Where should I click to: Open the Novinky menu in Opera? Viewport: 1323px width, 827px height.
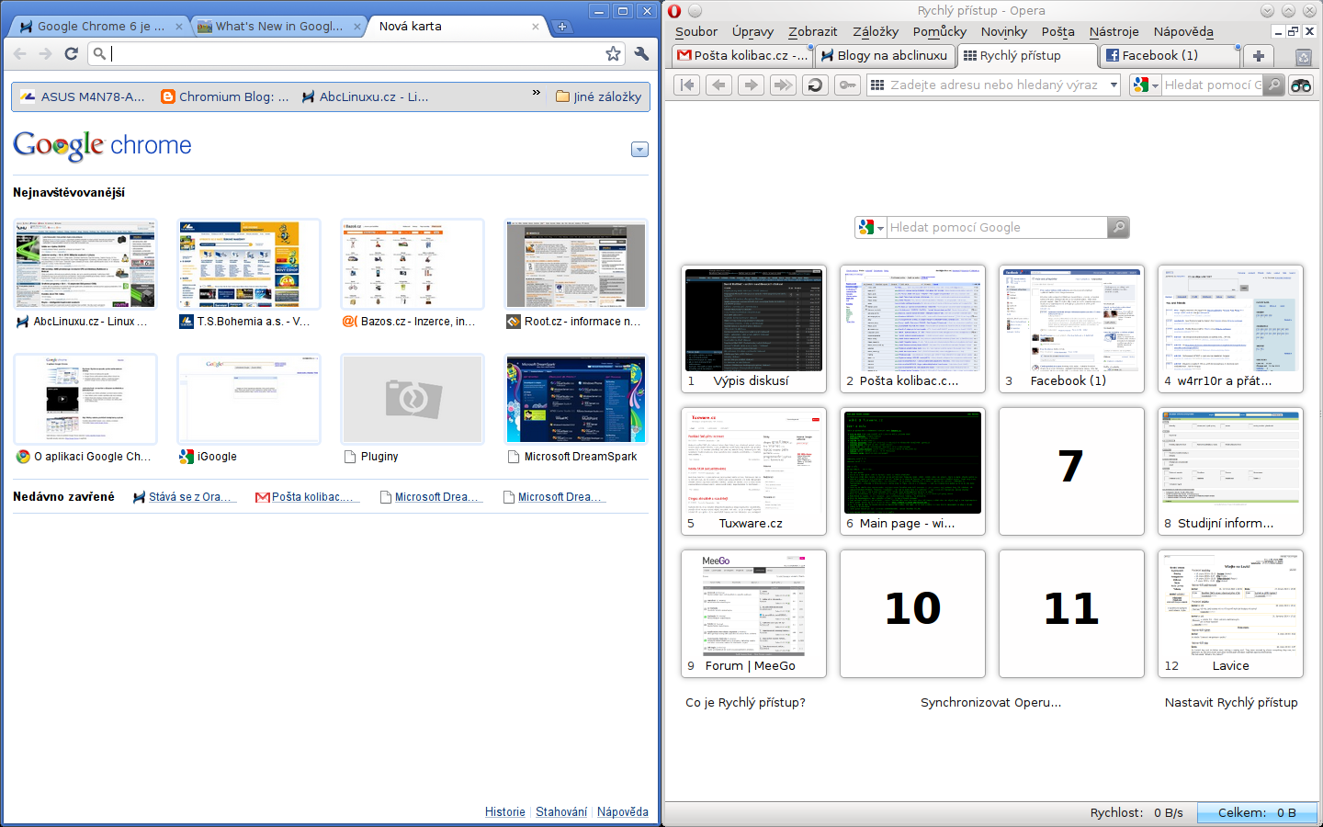coord(1004,32)
